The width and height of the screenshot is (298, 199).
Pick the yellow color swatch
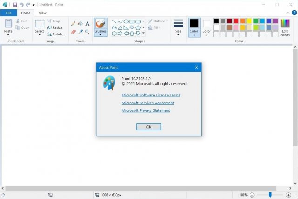249,21
